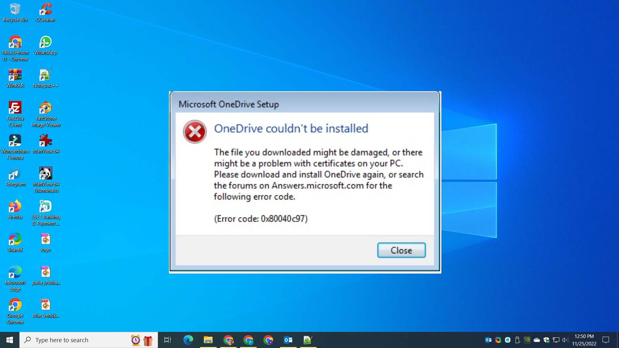619x348 pixels.
Task: Click the Safely Remove Hardware USB tray icon
Action: (517, 340)
